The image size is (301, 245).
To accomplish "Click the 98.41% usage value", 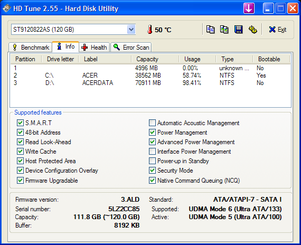I will point(192,83).
